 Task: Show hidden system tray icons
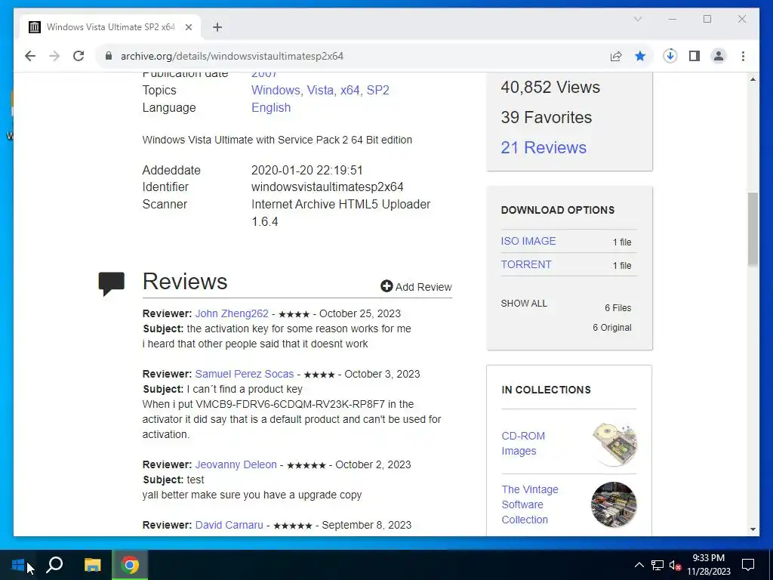639,565
